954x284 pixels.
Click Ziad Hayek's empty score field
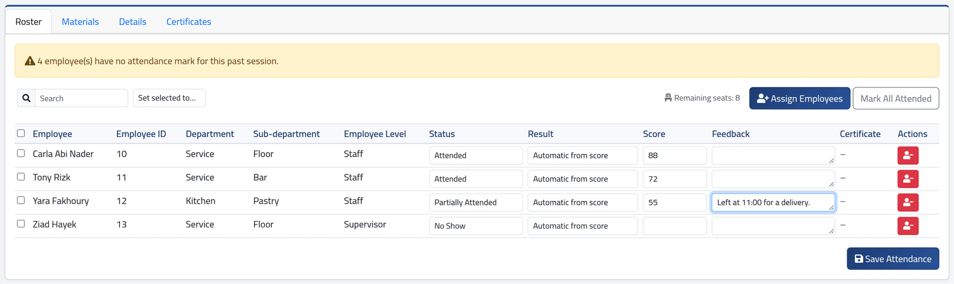click(674, 226)
